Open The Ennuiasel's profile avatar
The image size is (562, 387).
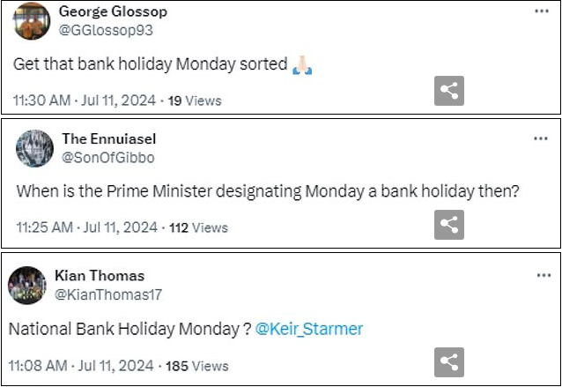(34, 148)
